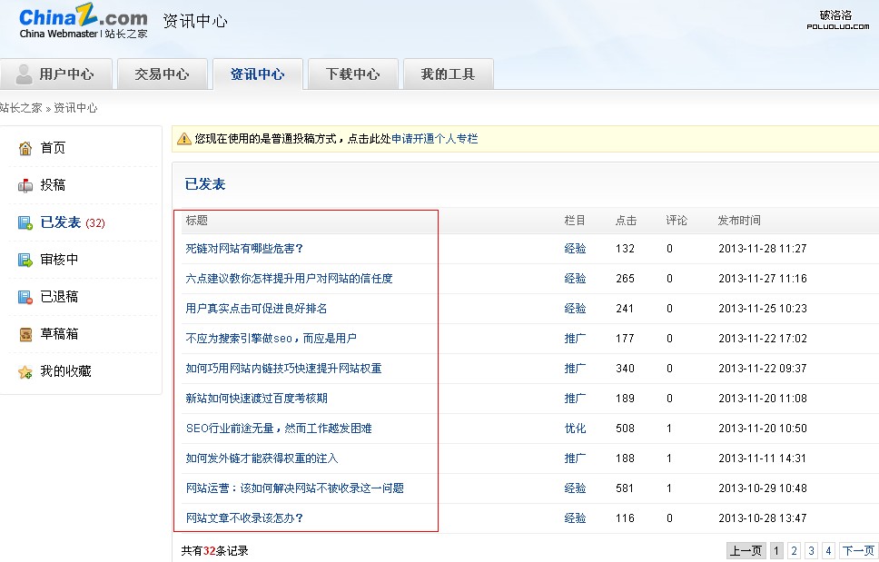Click the 发布时间 column header
Image resolution: width=879 pixels, height=562 pixels.
coord(739,221)
